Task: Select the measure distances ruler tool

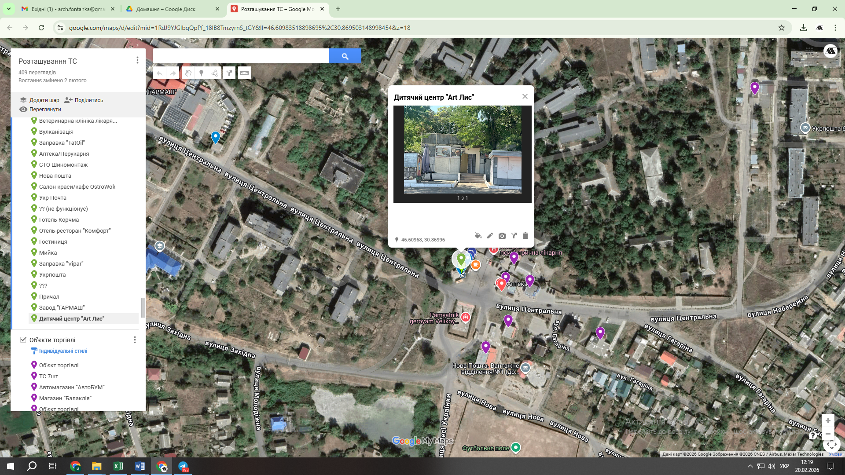Action: (245, 73)
